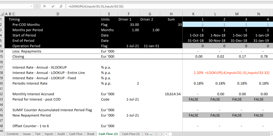Go to the Contents sheet tab
Screen dimensions: 273x136
pyautogui.click(x=13, y=134)
